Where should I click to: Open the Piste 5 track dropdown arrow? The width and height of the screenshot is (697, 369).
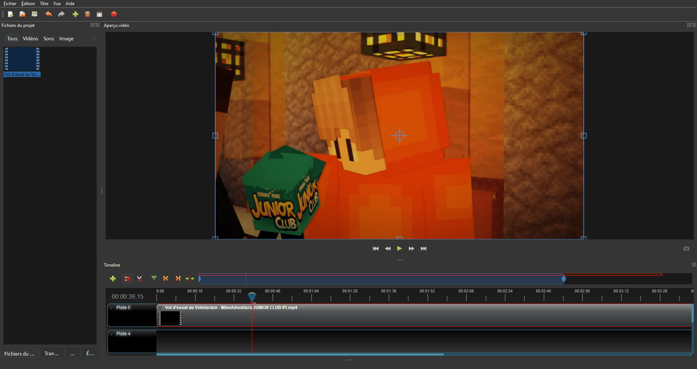pos(112,308)
